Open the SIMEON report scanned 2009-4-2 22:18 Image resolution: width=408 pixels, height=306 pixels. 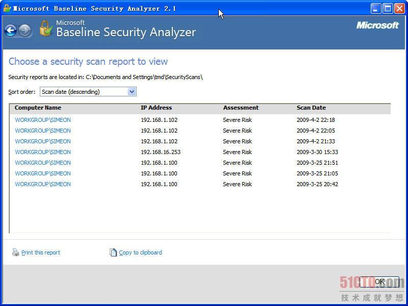point(43,120)
